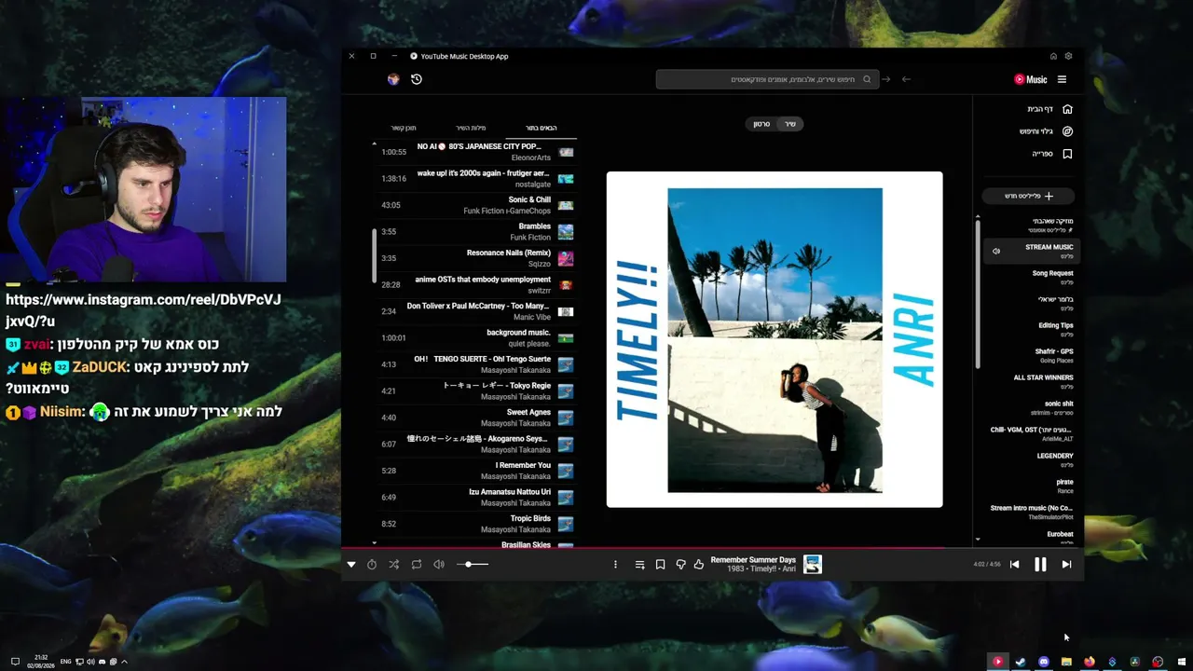Open the account profile avatar
This screenshot has width=1193, height=671.
click(x=393, y=79)
